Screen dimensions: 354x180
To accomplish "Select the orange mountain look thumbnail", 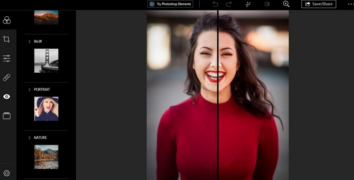I will 46,17.
